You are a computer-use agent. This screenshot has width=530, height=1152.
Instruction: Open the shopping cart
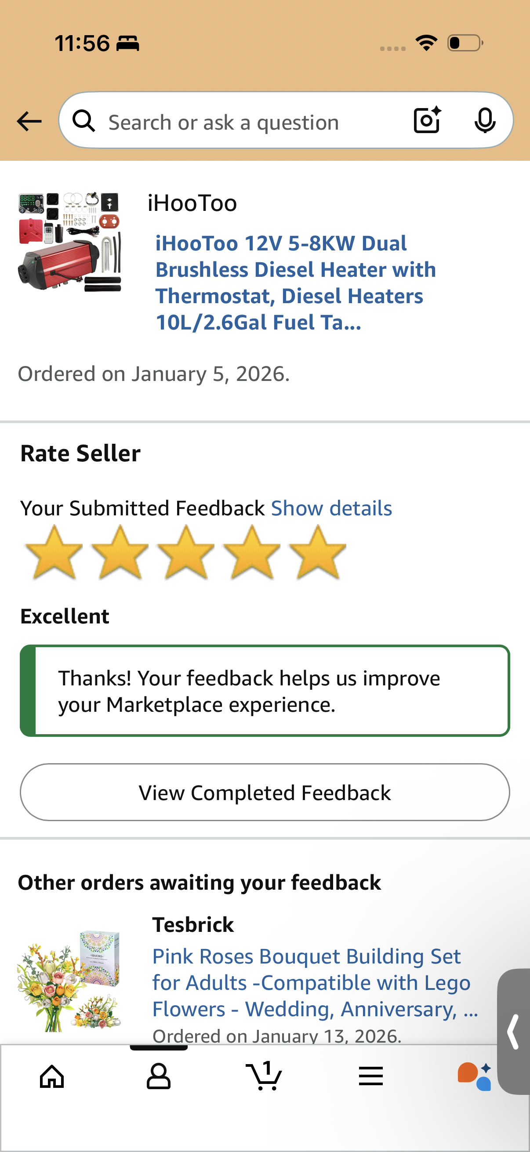click(x=264, y=1076)
